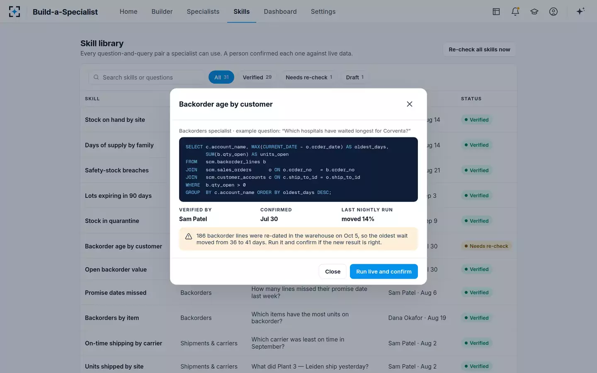The image size is (597, 373).
Task: Switch to the Specialists tab
Action: tap(203, 12)
